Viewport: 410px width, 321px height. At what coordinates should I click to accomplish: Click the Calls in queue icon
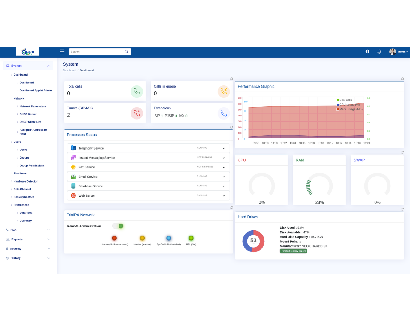point(224,91)
